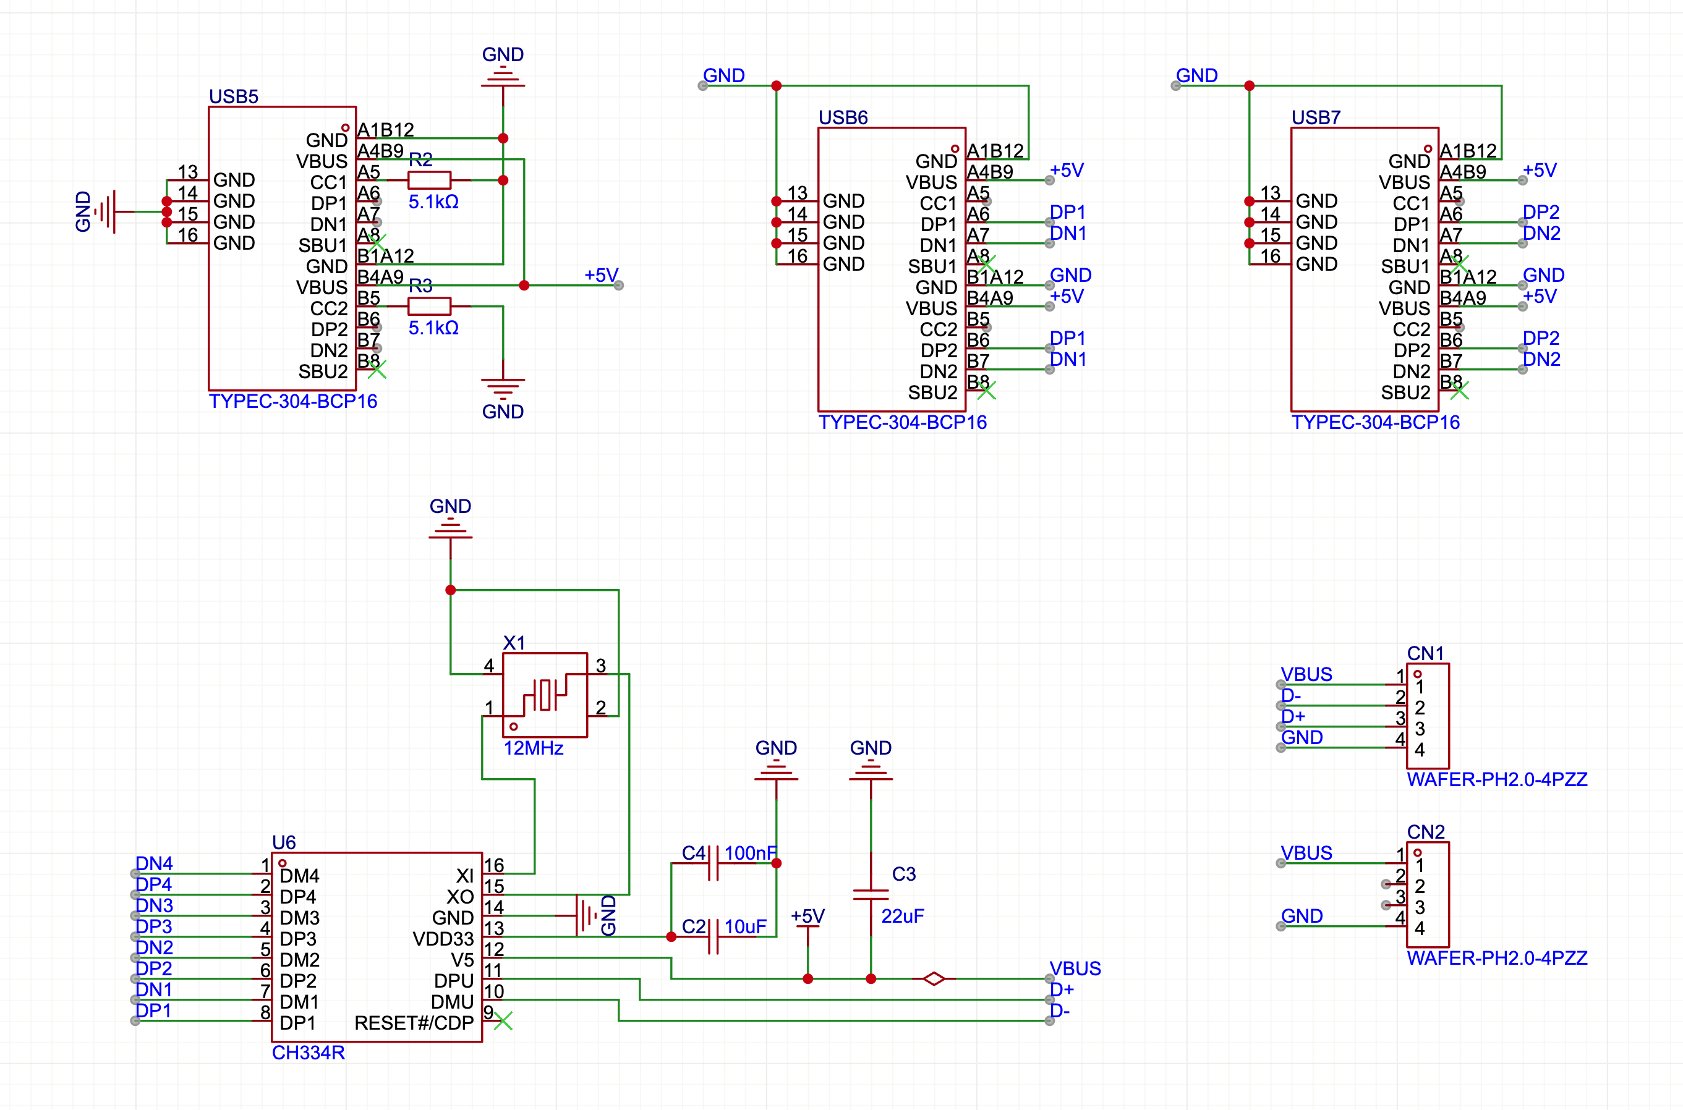The width and height of the screenshot is (1683, 1110).
Task: Click the no-connect X on USB5 pin B8
Action: click(x=377, y=369)
